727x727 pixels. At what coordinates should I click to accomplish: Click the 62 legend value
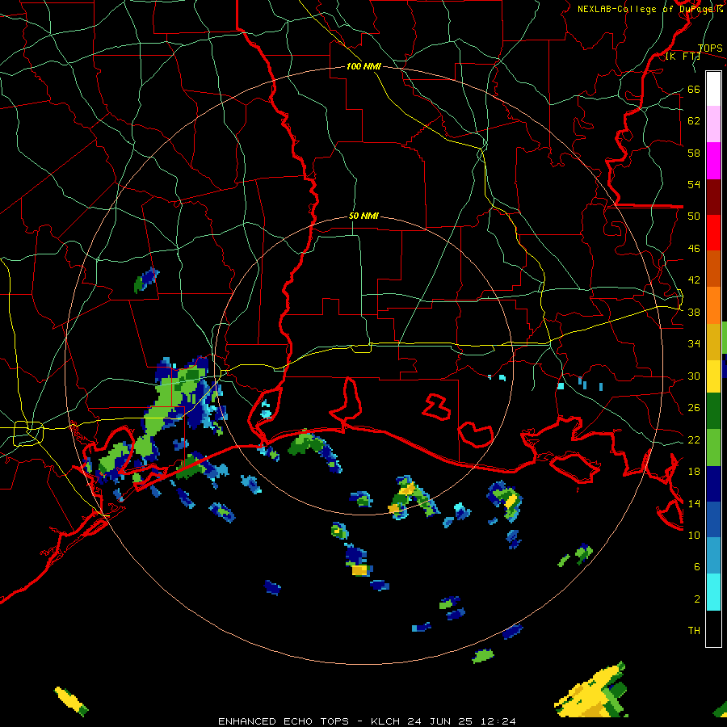pyautogui.click(x=694, y=120)
